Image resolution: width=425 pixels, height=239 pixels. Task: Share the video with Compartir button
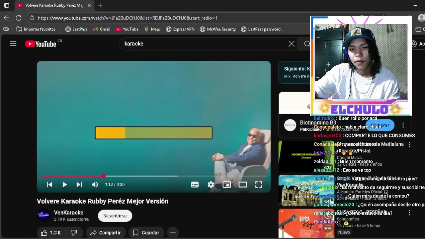point(106,233)
